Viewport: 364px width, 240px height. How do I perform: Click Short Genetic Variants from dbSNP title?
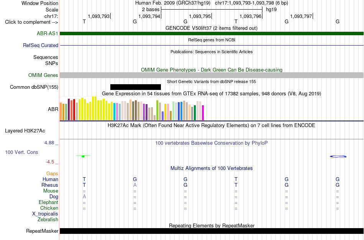tap(212, 82)
